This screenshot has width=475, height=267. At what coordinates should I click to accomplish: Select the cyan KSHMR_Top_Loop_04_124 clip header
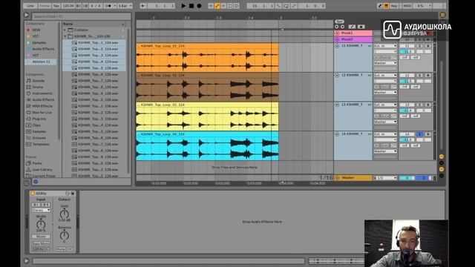pyautogui.click(x=207, y=134)
